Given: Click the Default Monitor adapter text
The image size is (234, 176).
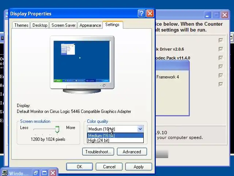Looking at the screenshot, I should (74, 111).
